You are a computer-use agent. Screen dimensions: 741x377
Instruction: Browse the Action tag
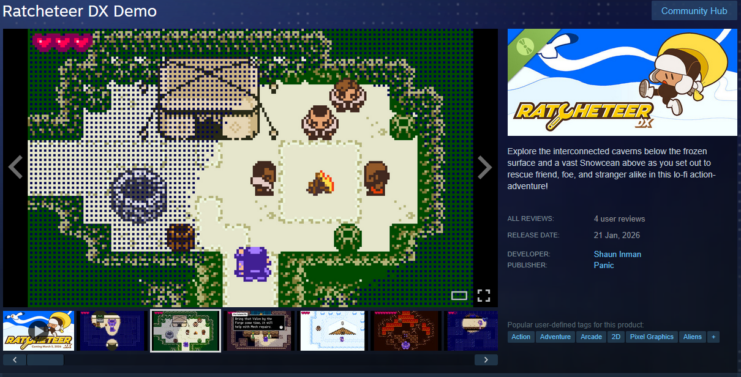point(521,337)
